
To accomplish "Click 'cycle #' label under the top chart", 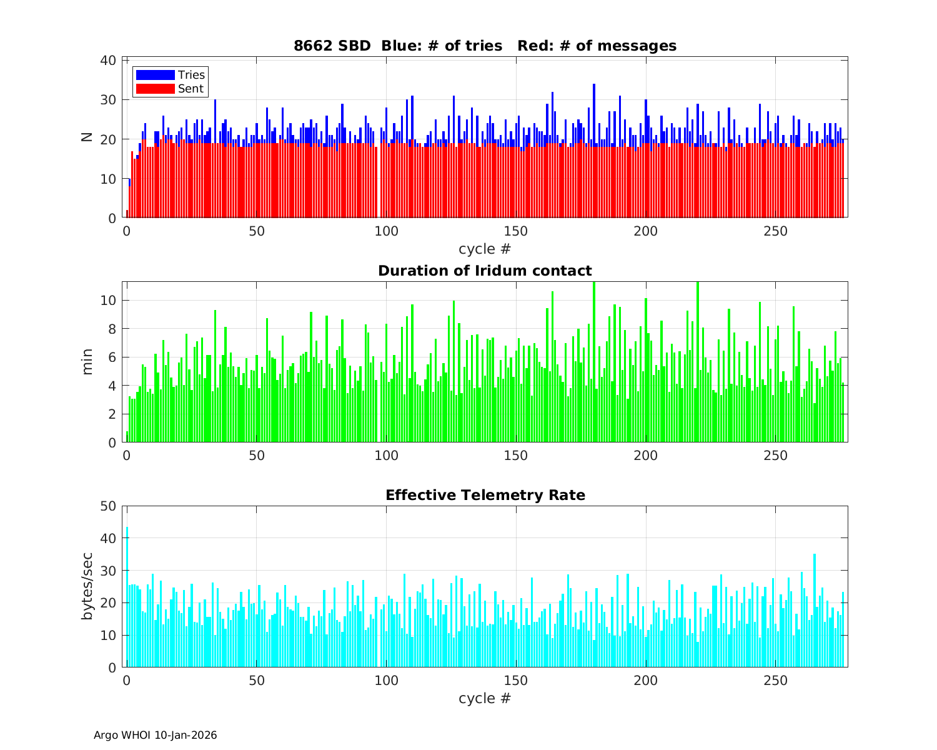I will [x=485, y=249].
